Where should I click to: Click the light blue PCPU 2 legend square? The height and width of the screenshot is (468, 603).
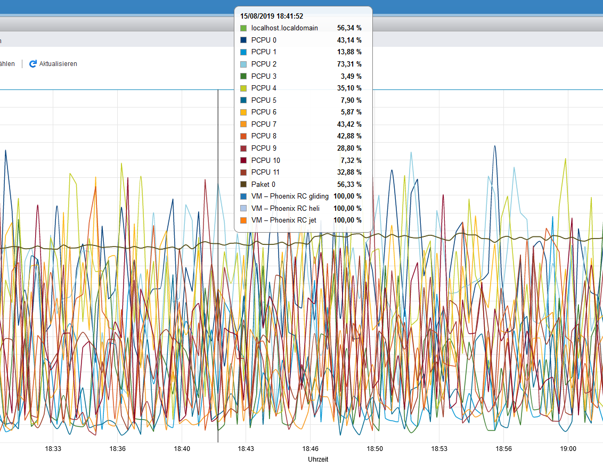[243, 64]
